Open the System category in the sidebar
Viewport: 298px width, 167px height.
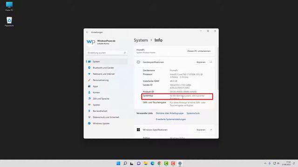coord(107,62)
